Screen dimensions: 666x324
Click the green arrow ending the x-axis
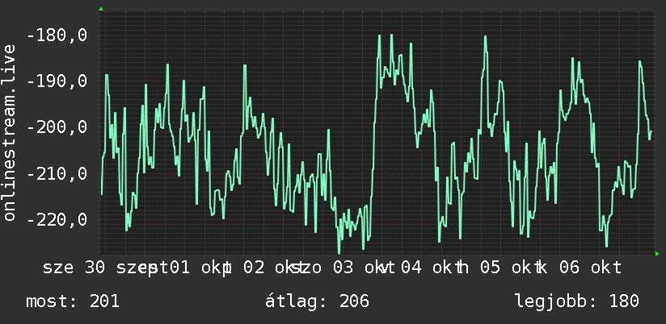[657, 254]
